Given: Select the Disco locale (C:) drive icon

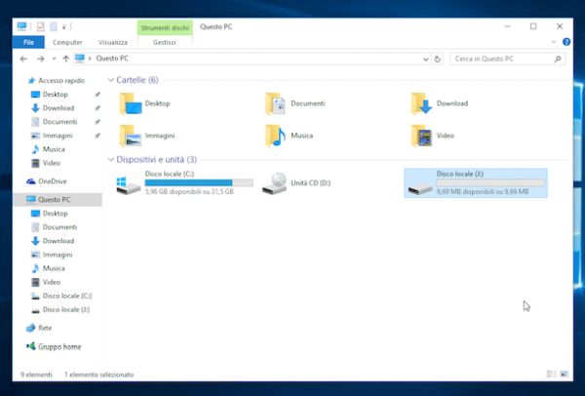Looking at the screenshot, I should coord(128,183).
